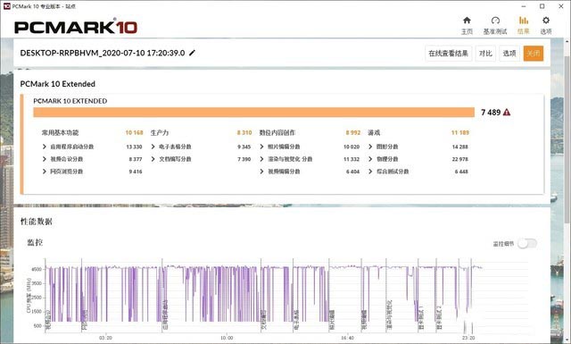
Task: Select the 游戏 score 11 189
Action: pos(460,133)
